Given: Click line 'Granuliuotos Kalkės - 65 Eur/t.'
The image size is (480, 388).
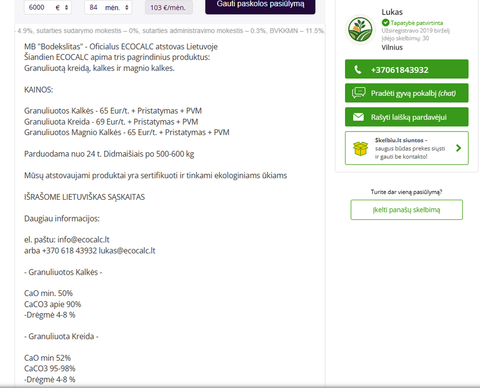Looking at the screenshot, I should [113, 111].
